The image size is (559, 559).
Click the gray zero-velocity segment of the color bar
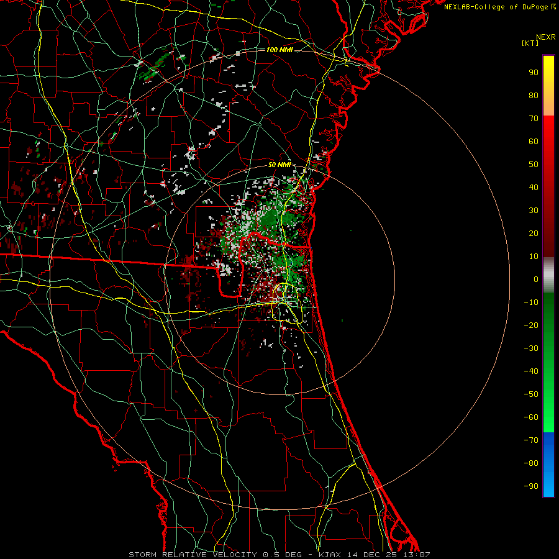click(548, 275)
